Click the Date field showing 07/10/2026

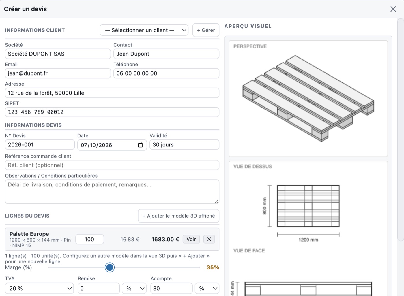click(112, 145)
